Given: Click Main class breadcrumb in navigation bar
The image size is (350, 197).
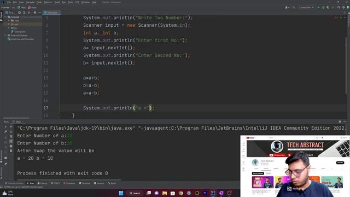Looking at the screenshot, I should (22, 7).
